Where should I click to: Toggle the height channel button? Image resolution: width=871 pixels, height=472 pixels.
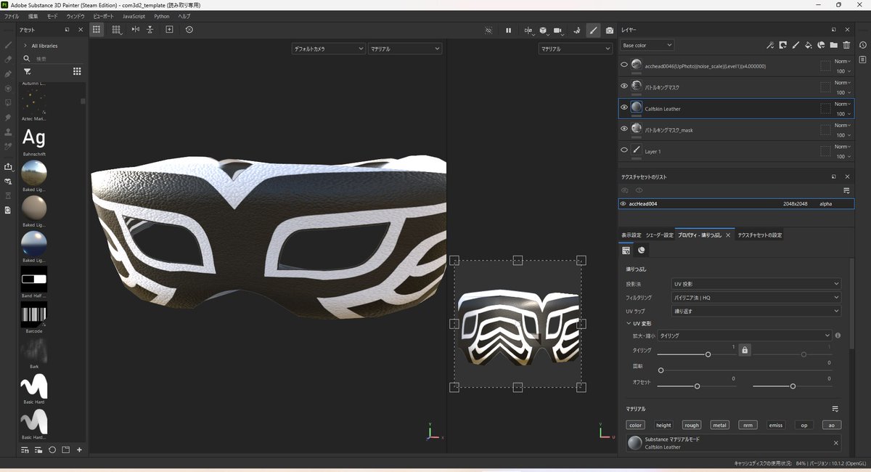click(x=663, y=425)
